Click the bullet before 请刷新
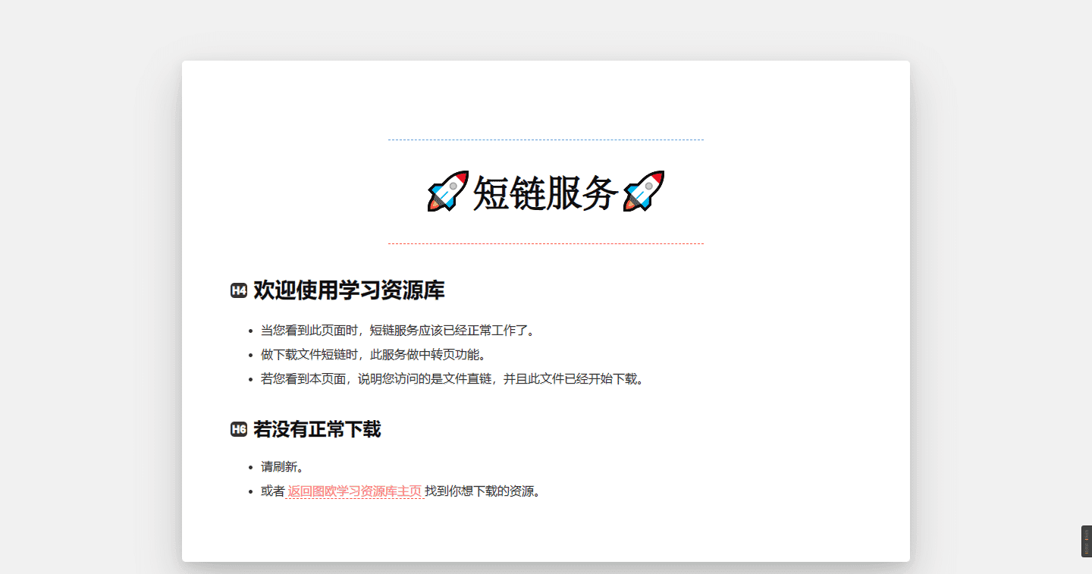 [249, 466]
